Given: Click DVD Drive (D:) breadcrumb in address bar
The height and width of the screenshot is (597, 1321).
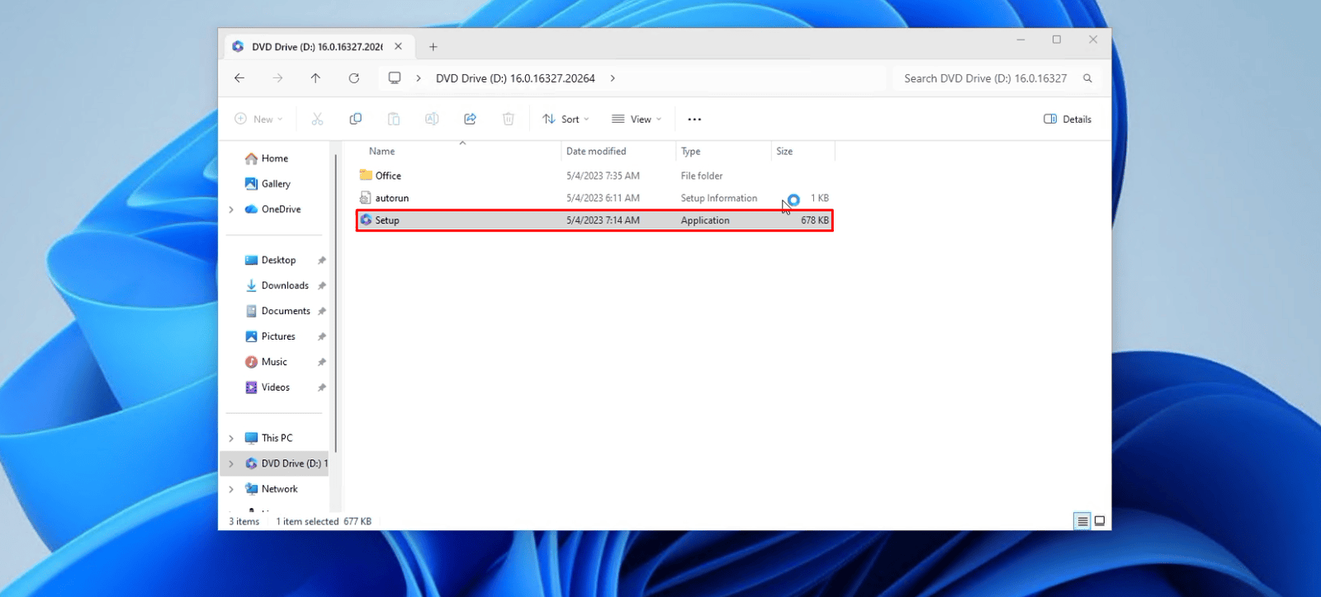Looking at the screenshot, I should click(515, 78).
